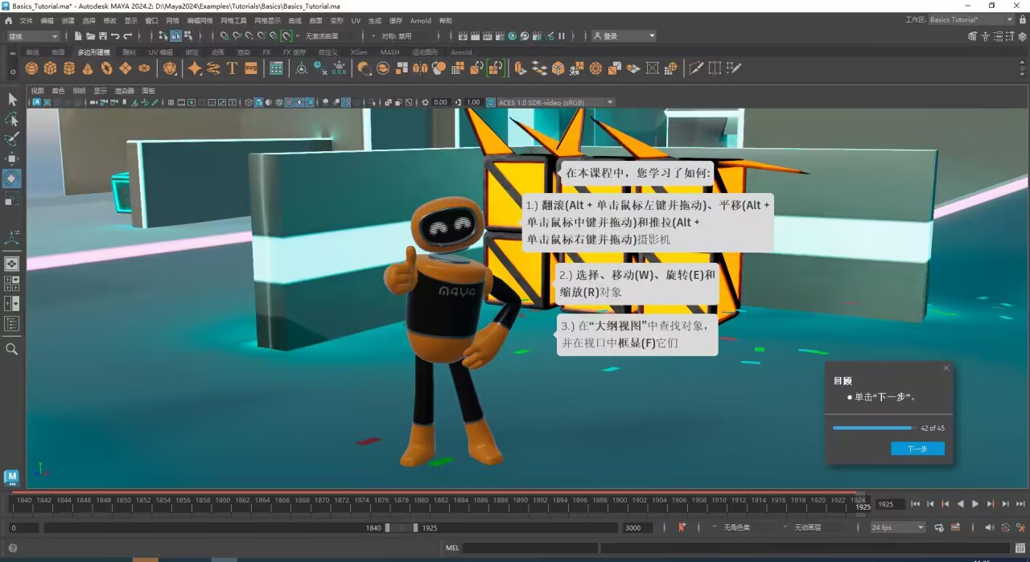
Task: Toggle audio mute speaker icon near timeline
Action: coord(991,527)
